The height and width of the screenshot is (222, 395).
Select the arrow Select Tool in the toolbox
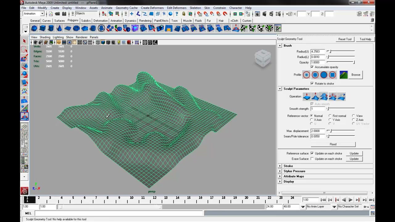[24, 41]
